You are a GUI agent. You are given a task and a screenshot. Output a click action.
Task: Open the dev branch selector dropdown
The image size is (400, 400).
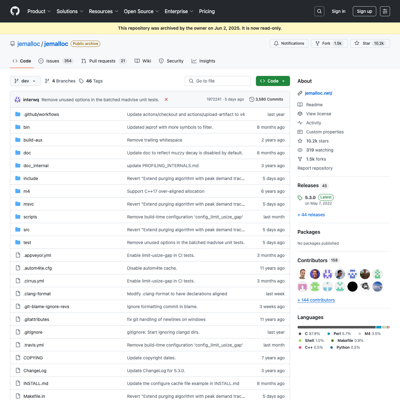pyautogui.click(x=25, y=81)
